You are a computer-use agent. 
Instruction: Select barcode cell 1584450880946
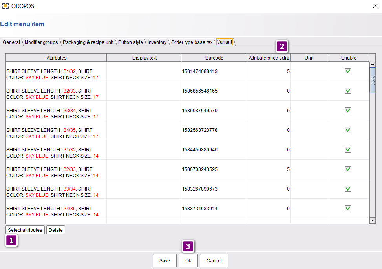(x=214, y=149)
